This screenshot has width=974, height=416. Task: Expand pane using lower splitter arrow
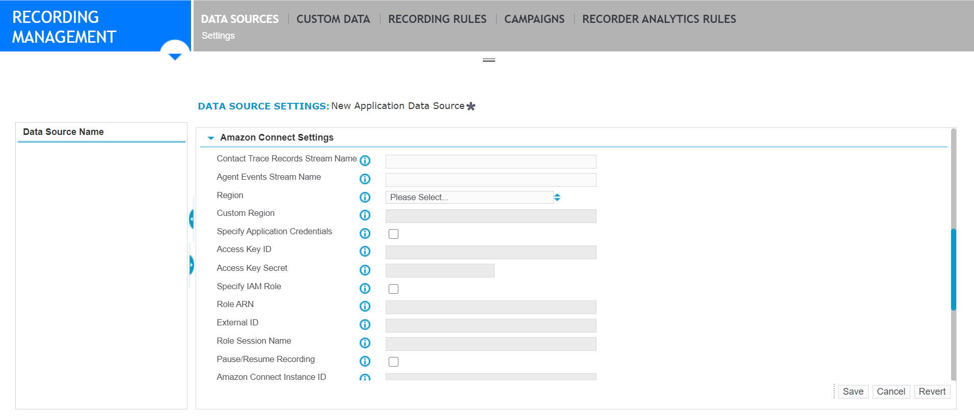coord(192,265)
